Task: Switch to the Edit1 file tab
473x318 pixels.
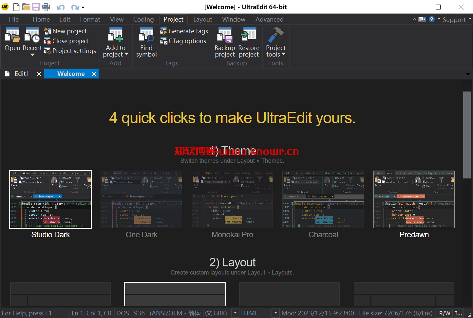Action: click(22, 74)
